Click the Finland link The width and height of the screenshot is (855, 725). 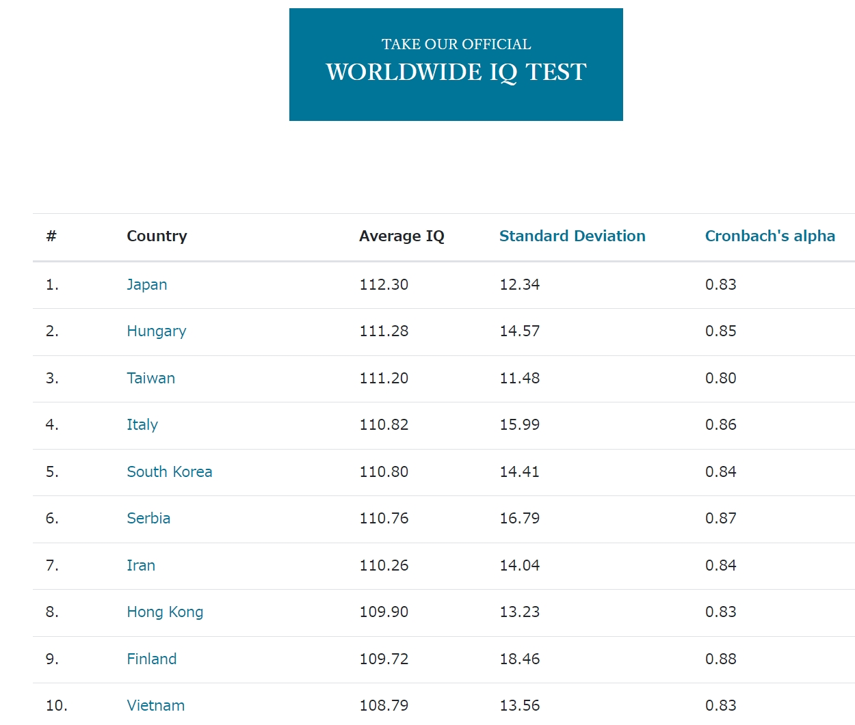tap(151, 659)
